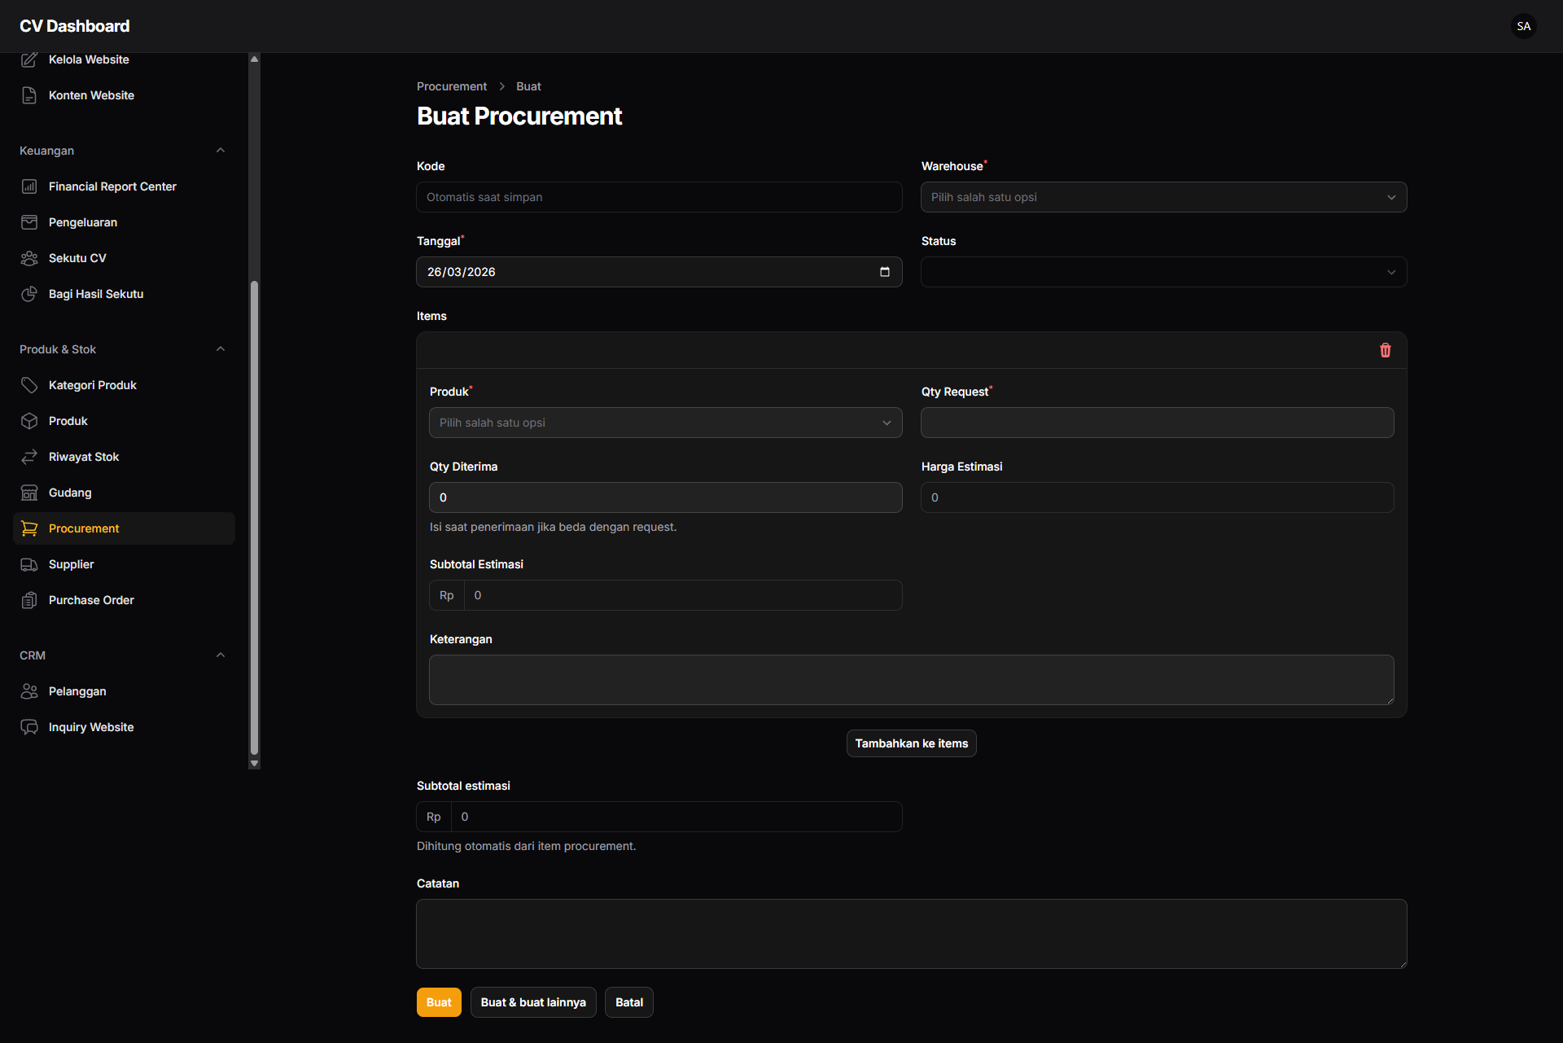The image size is (1563, 1043).
Task: Click the orange Buat button
Action: click(439, 1002)
